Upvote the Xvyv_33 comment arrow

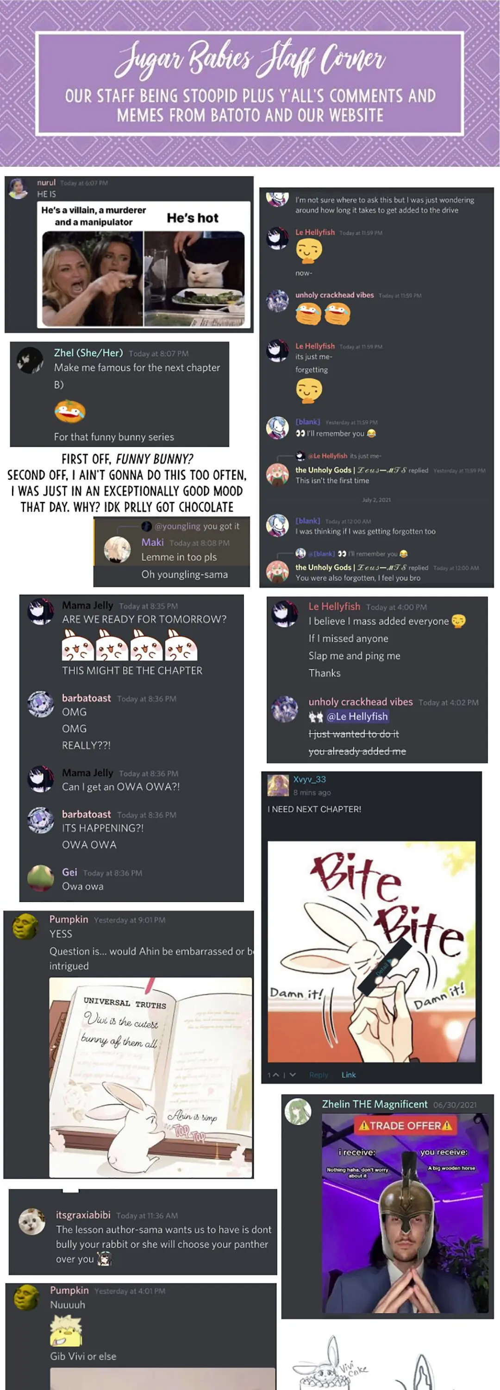tap(275, 1075)
